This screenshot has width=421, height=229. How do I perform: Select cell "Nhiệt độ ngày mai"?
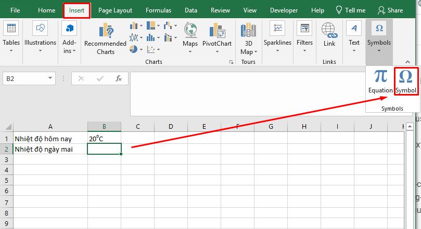point(50,149)
